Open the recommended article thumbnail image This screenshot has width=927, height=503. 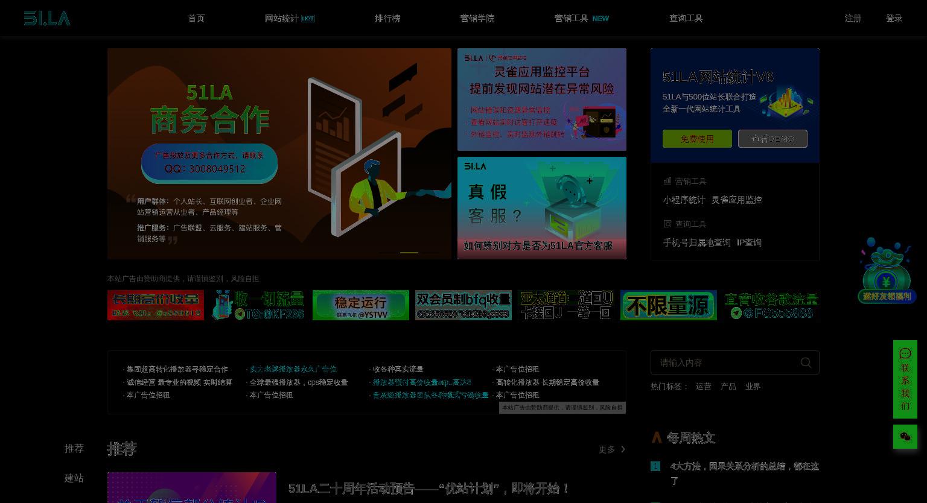point(192,487)
